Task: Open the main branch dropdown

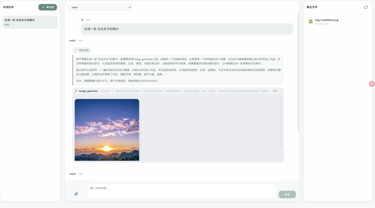Action: (x=100, y=7)
